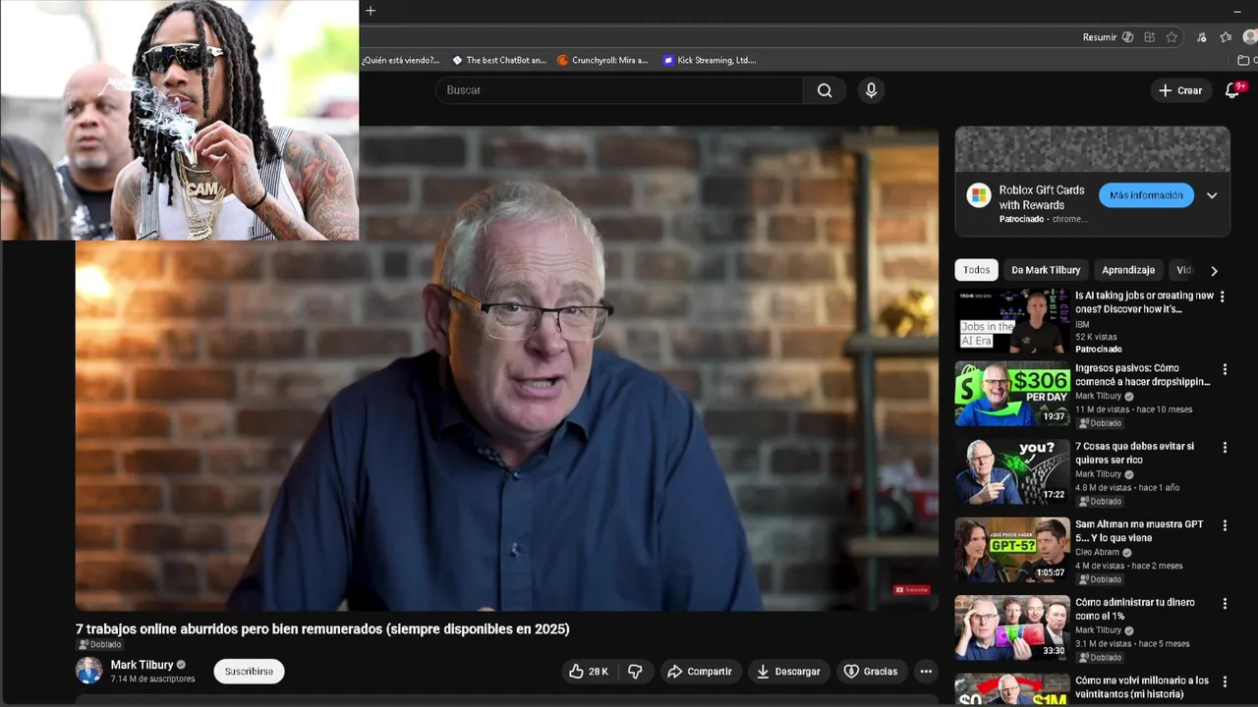The height and width of the screenshot is (707, 1258).
Task: Open Kick Streaming bookmark
Action: pyautogui.click(x=710, y=60)
